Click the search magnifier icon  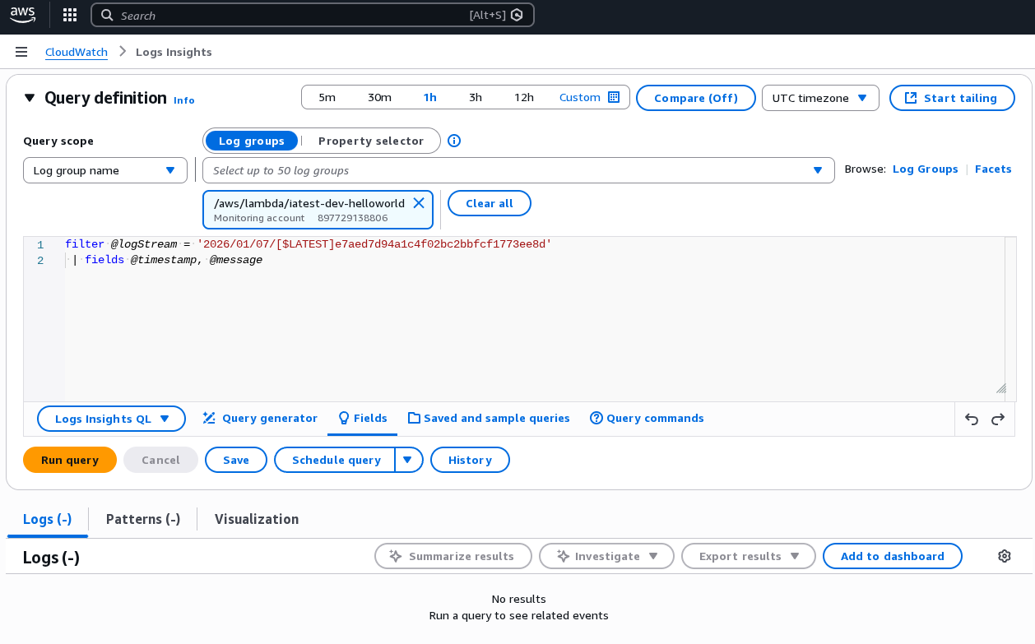(x=107, y=15)
